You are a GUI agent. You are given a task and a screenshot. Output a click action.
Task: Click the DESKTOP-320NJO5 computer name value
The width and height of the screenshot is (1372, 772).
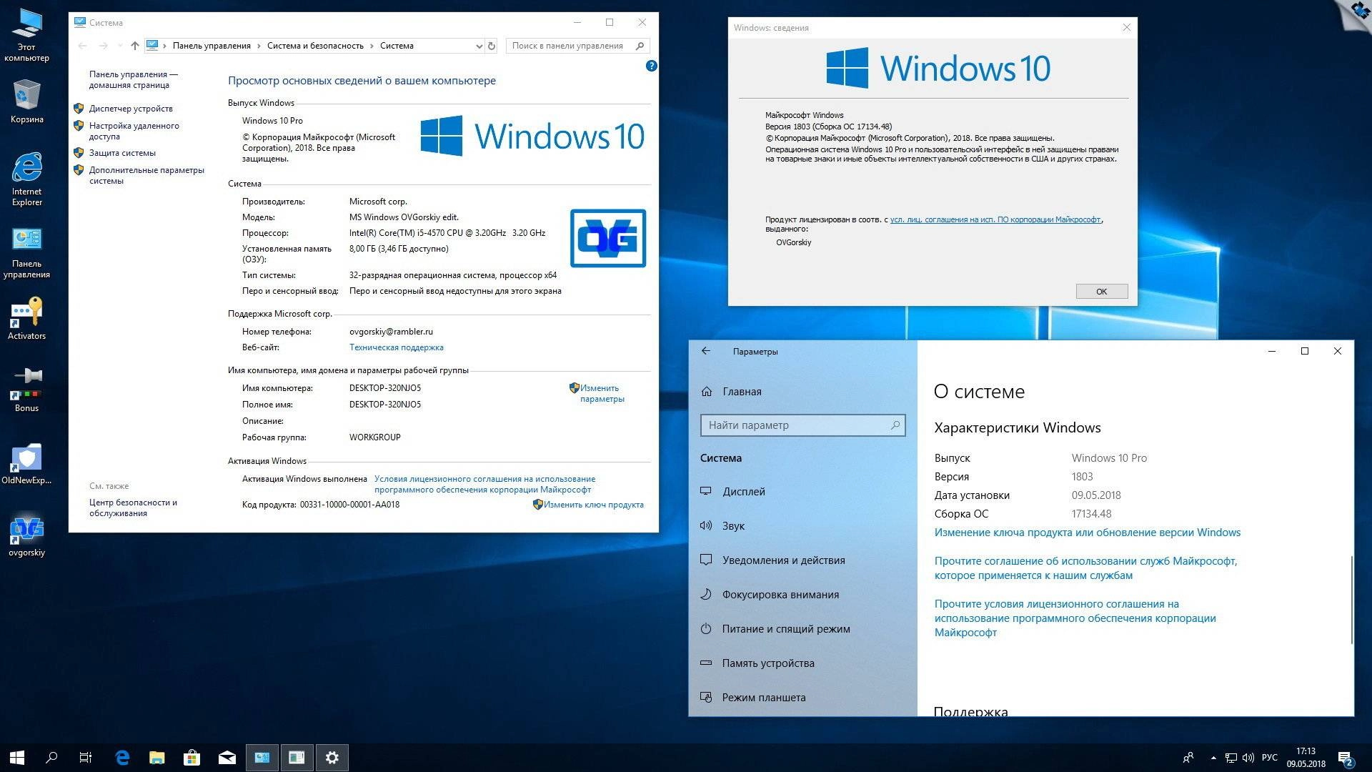pos(385,388)
